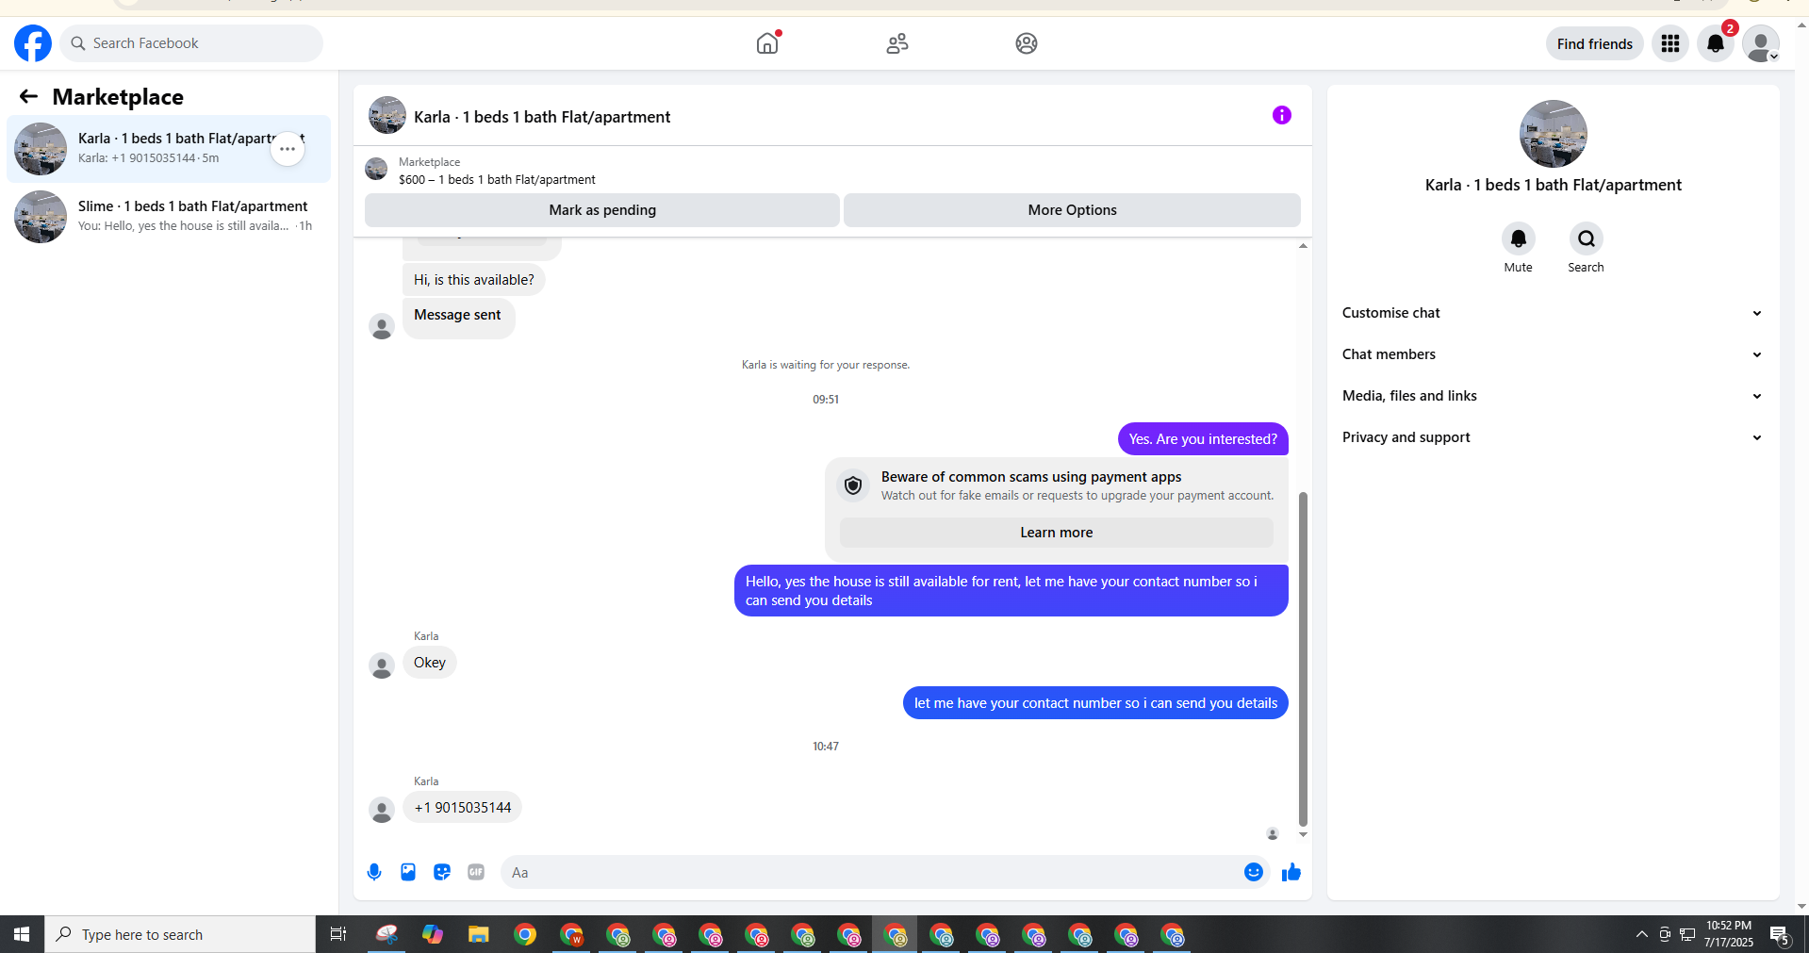Send a thumbs-up like
Screen dimensions: 1809x953
coord(1291,872)
